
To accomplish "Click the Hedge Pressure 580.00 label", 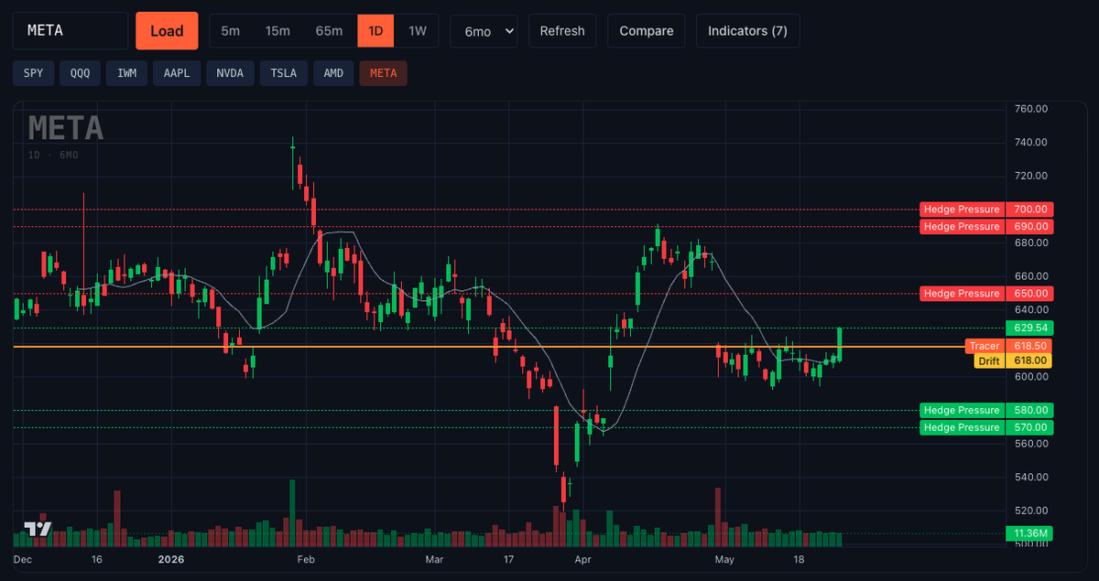I will point(987,410).
